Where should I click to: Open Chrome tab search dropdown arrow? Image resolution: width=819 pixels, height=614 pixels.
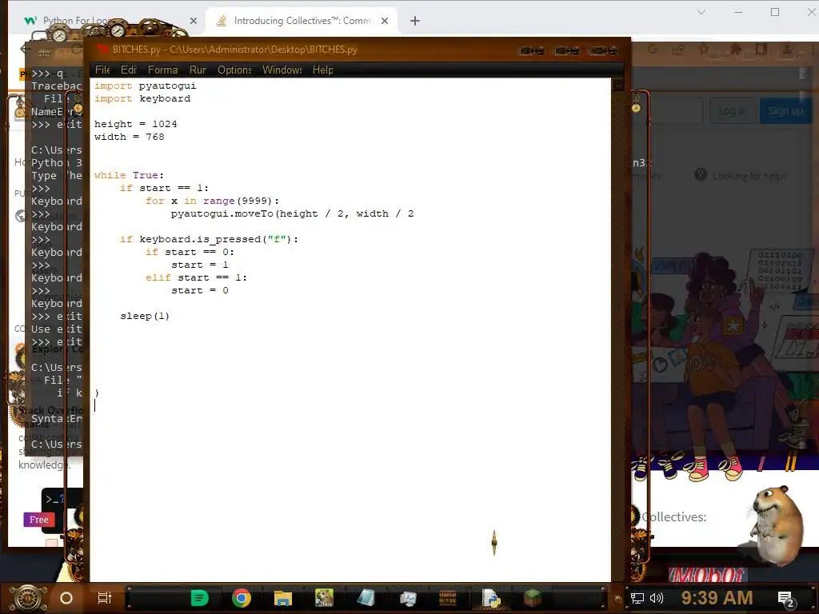pyautogui.click(x=701, y=12)
